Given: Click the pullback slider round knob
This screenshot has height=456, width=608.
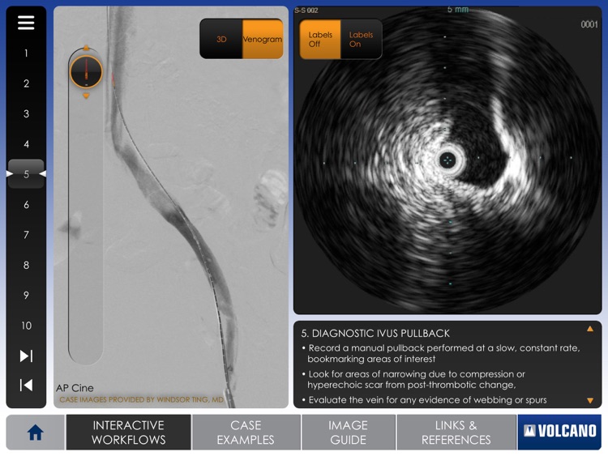Looking at the screenshot, I should tap(86, 71).
